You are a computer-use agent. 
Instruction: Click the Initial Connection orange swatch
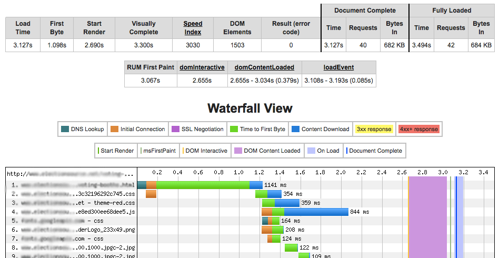point(115,129)
